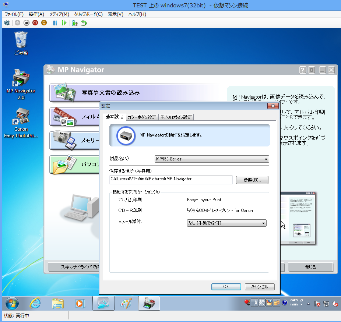Click the preview thumbnail image in MP Navigator

pyautogui.click(x=298, y=219)
